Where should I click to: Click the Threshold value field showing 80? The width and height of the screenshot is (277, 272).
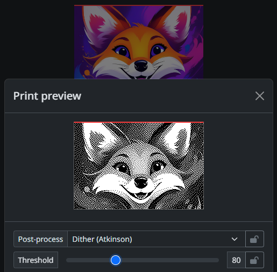tap(236, 260)
